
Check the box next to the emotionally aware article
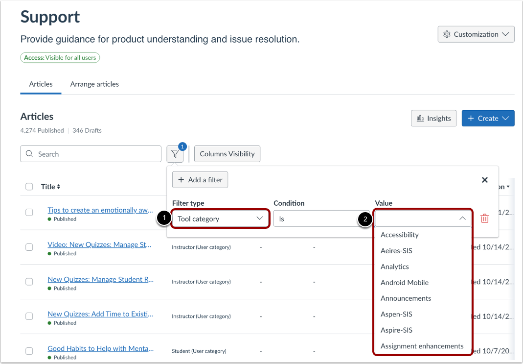(x=29, y=213)
